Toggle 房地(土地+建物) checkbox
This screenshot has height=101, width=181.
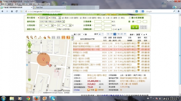pos(63,18)
